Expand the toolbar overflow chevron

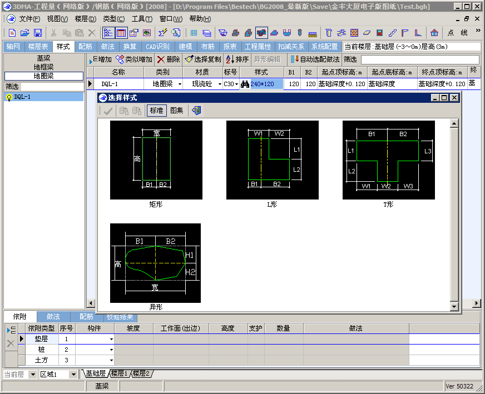tap(478, 31)
